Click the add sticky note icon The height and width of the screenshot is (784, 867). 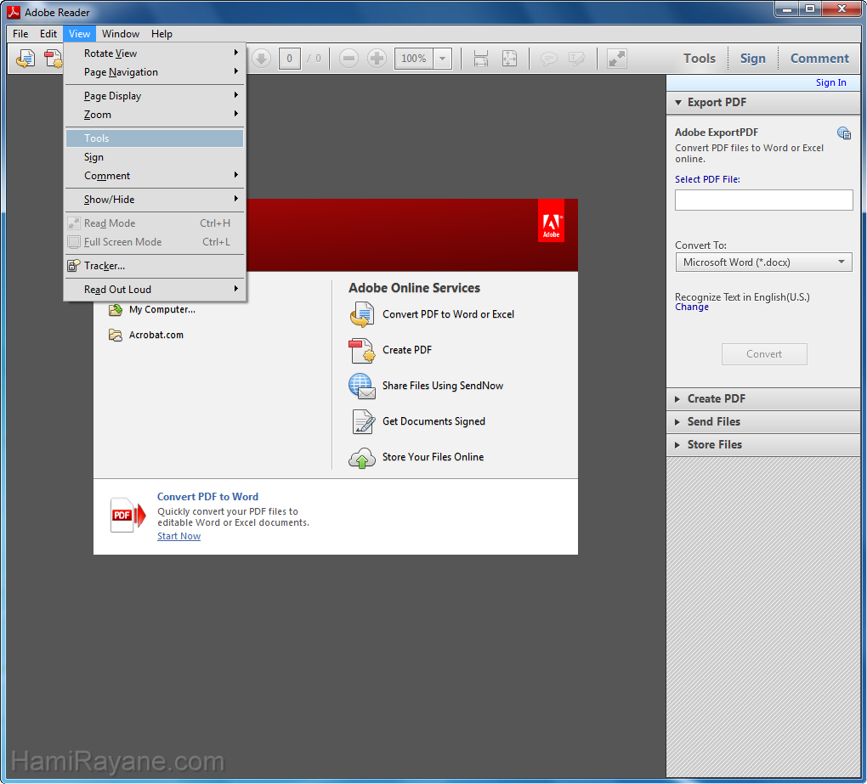pyautogui.click(x=548, y=58)
